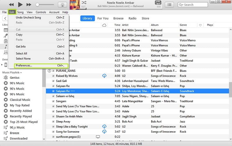Adjust the volume slider knob

coord(38,5)
